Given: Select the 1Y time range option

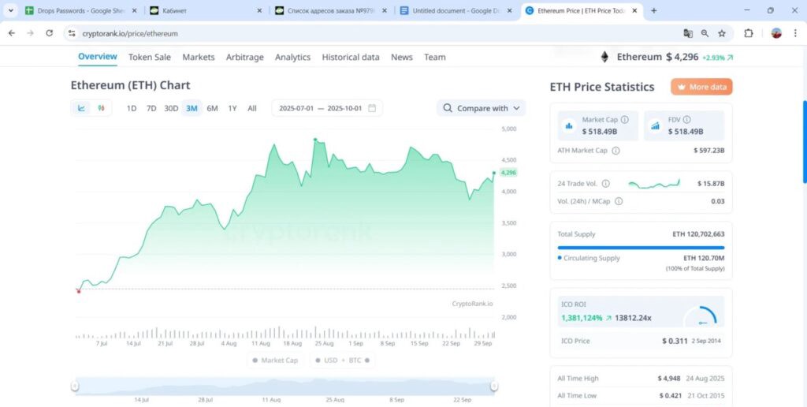Looking at the screenshot, I should tap(232, 108).
